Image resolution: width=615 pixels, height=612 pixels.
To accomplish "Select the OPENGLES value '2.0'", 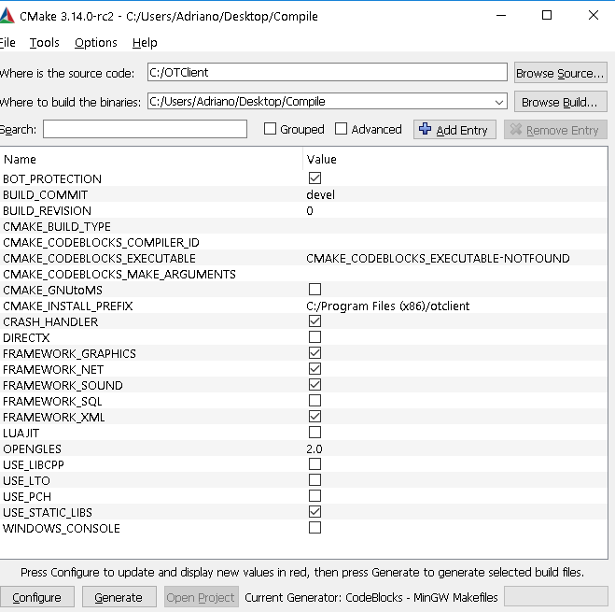I will pos(314,449).
